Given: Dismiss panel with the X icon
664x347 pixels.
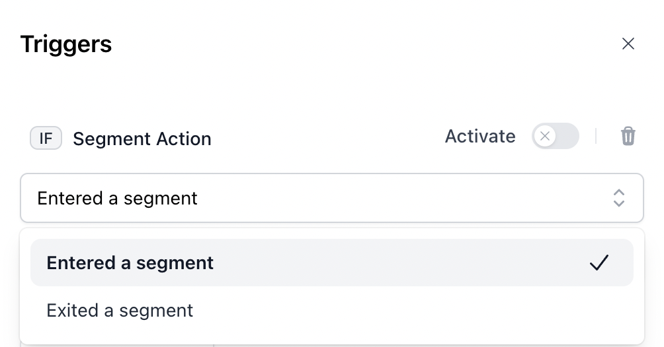Looking at the screenshot, I should click(x=628, y=44).
